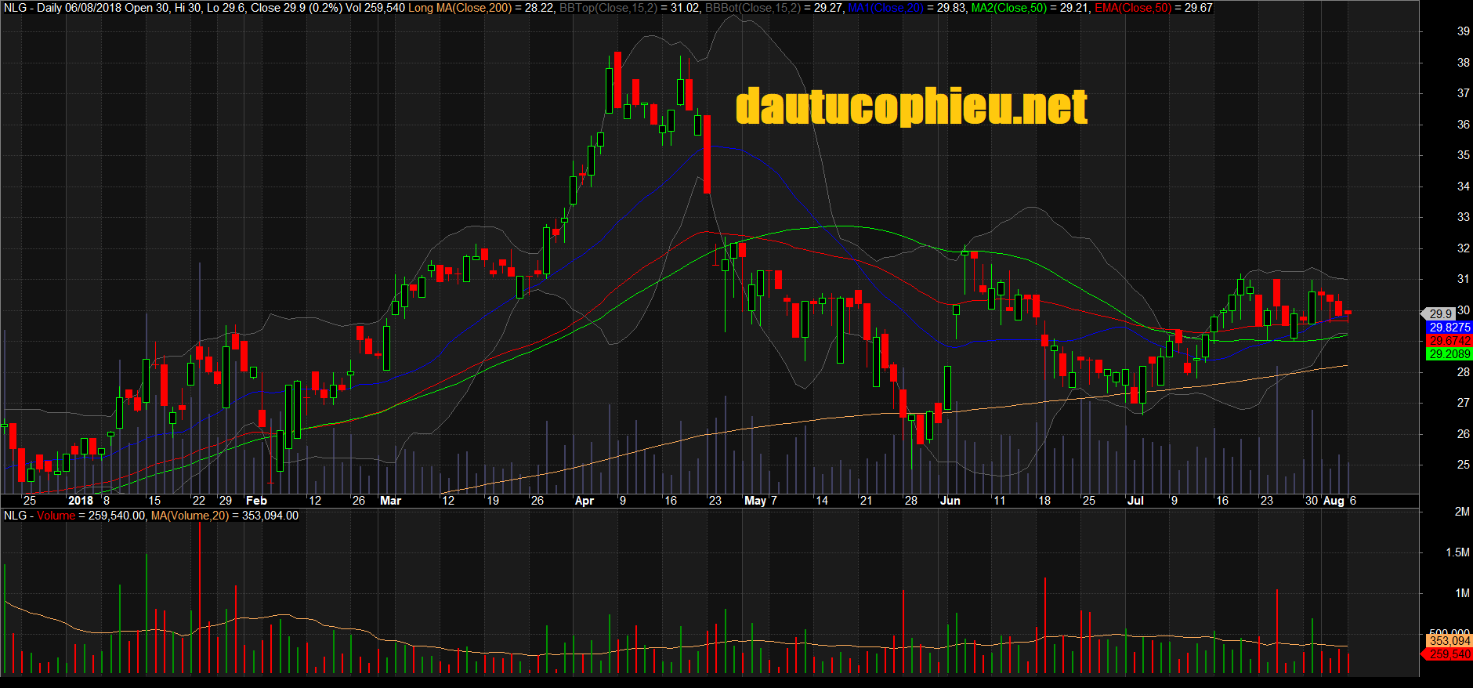Click the green 29.2089 price tag
The image size is (1473, 688).
(1449, 354)
